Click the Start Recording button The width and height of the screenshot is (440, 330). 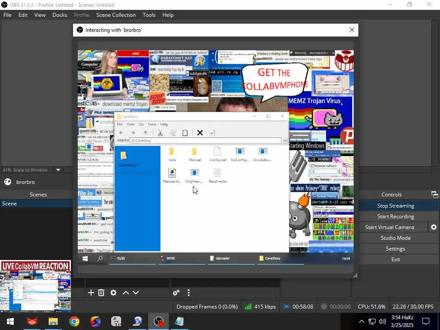(x=395, y=217)
